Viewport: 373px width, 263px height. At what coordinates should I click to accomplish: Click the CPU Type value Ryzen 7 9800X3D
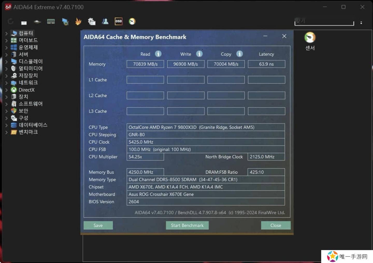206,127
